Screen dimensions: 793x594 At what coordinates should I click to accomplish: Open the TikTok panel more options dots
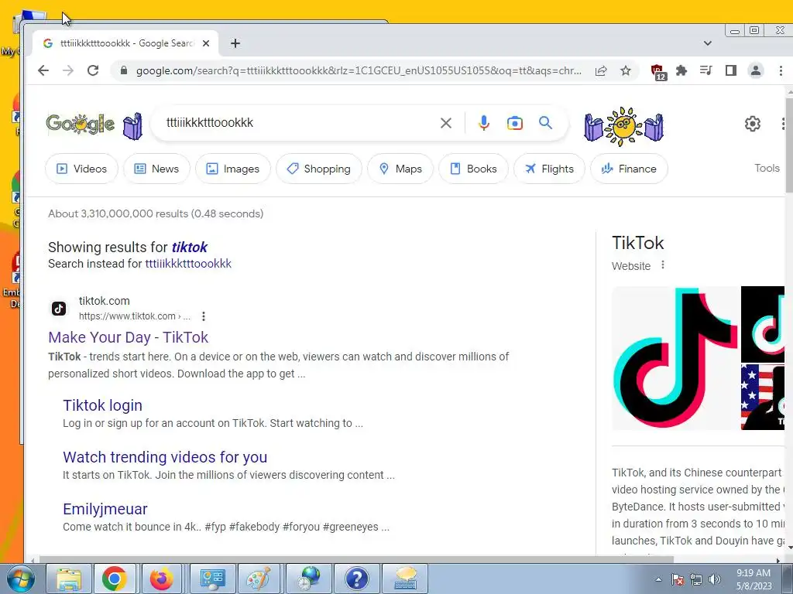(x=663, y=265)
